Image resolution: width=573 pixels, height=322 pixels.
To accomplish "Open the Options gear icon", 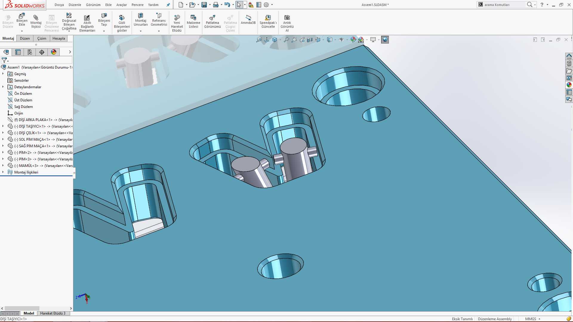I will (266, 5).
